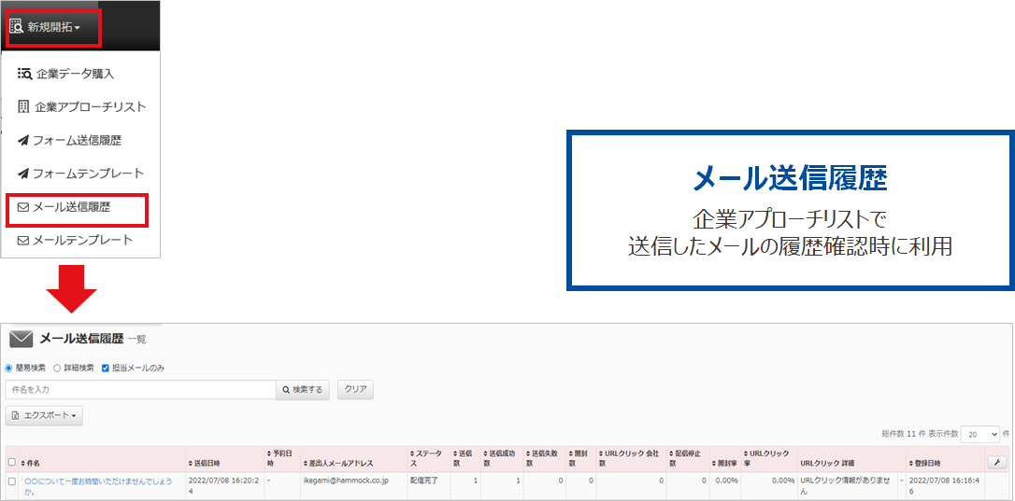
Task: Click the 企業データ購入 list-search icon
Action: pyautogui.click(x=24, y=74)
